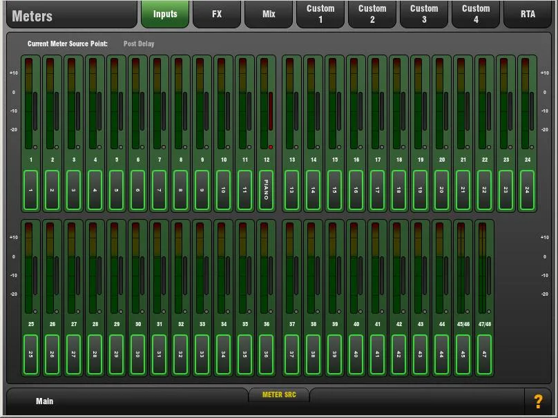Screen dimensions: 558x418
Task: Click the 45/46 stereo level meter
Action: [x=461, y=268]
